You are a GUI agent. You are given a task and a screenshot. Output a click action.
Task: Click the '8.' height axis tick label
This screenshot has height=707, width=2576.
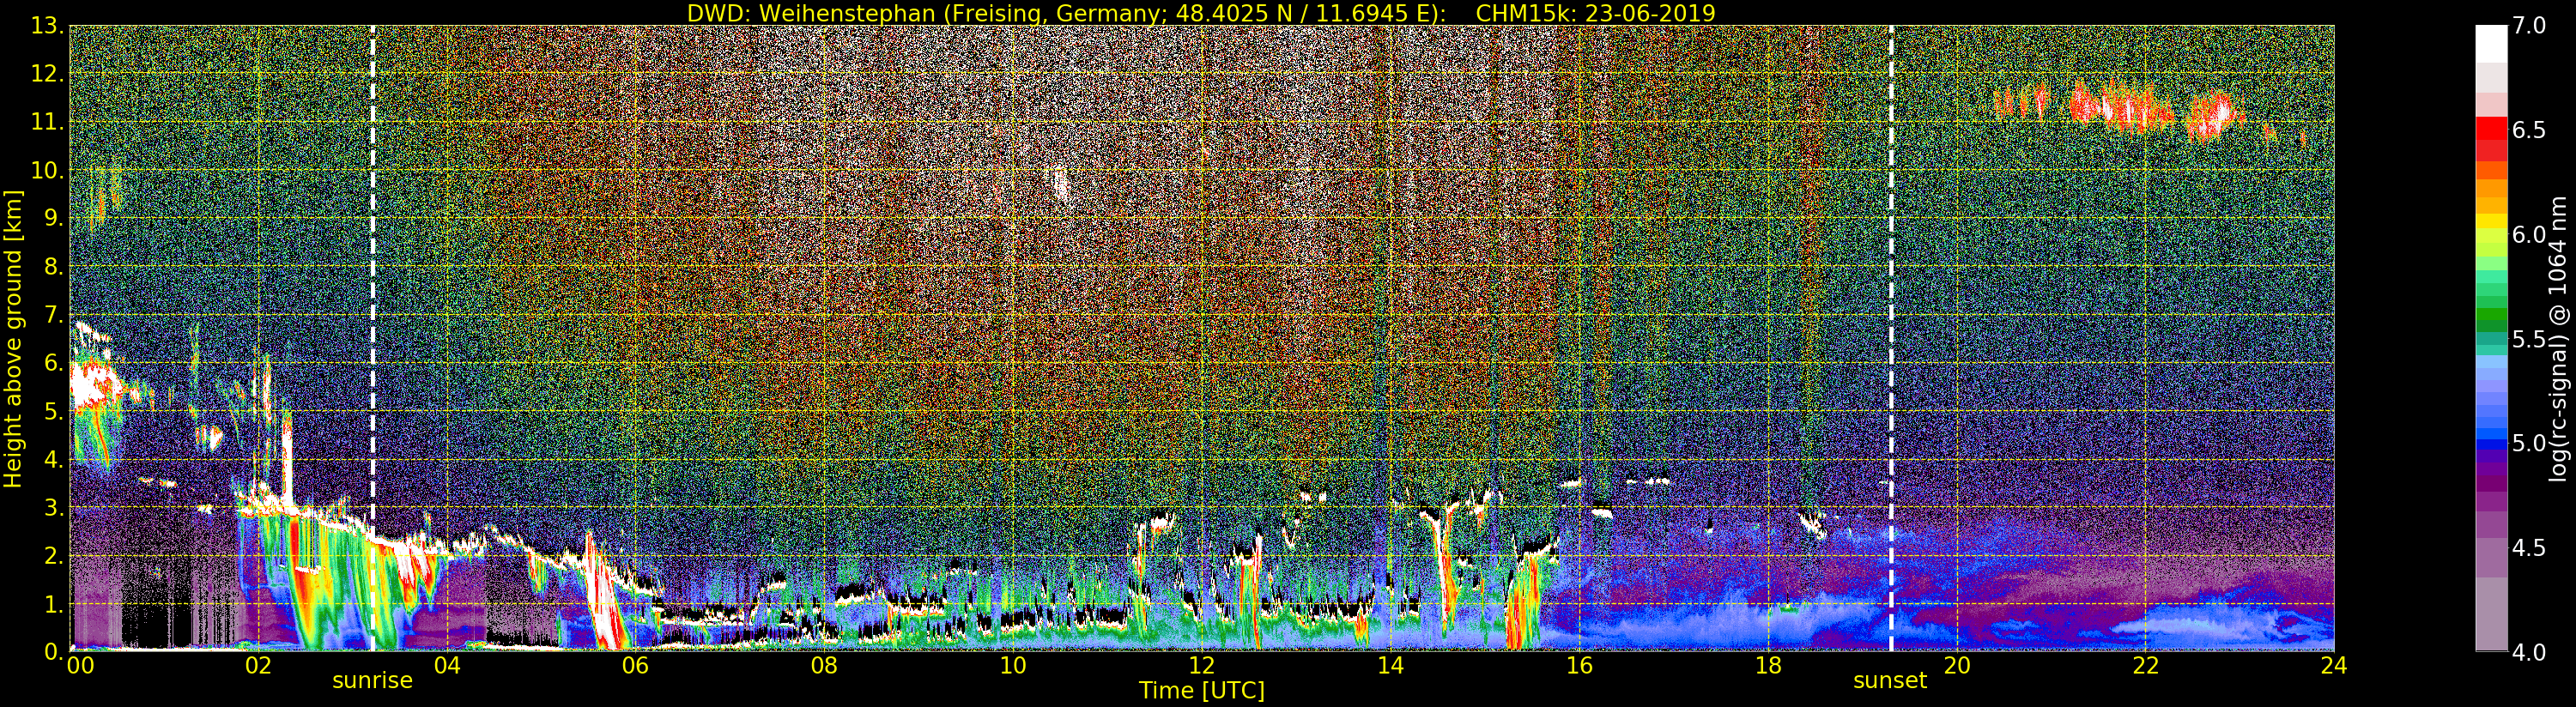53,266
